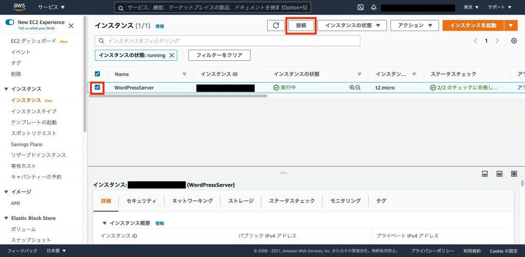Image resolution: width=525 pixels, height=257 pixels.
Task: Open the アクション dropdown button
Action: point(414,26)
